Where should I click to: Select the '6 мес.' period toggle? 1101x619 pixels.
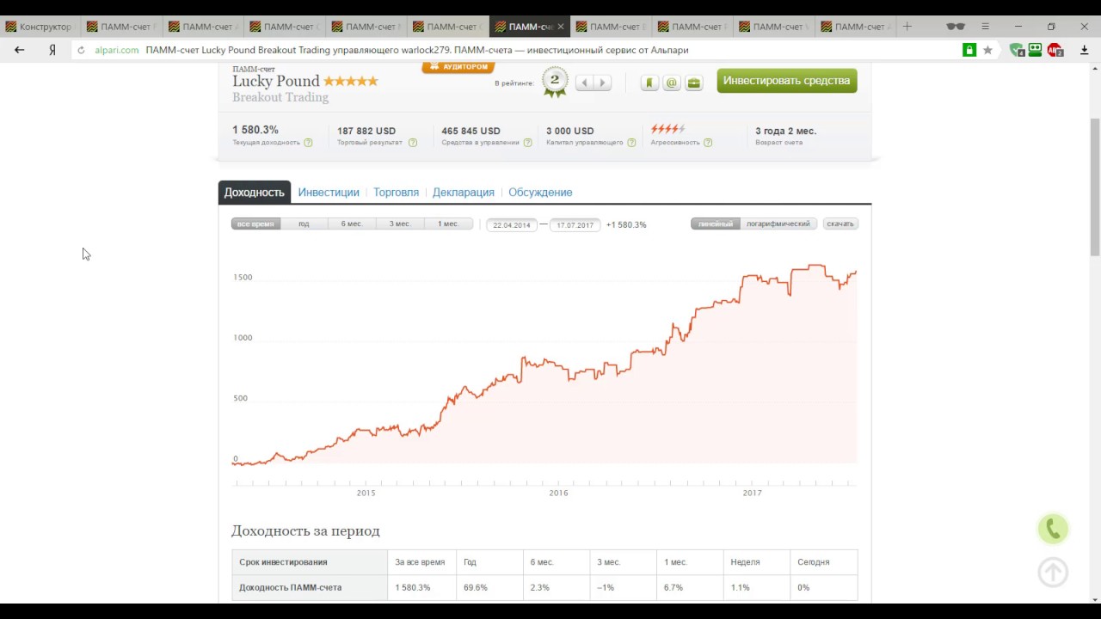[352, 224]
